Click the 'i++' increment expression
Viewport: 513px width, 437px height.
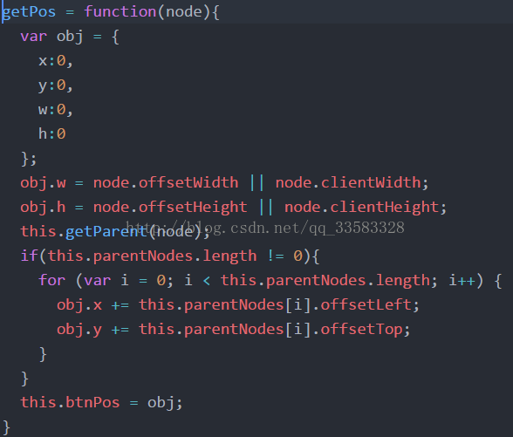tap(462, 280)
